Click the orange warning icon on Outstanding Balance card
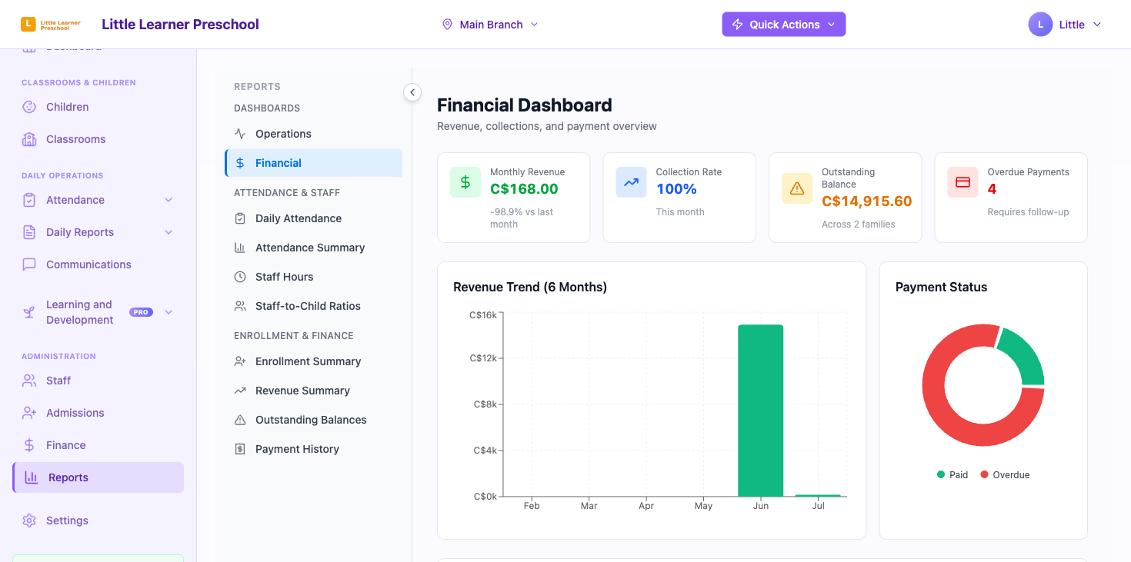 tap(797, 188)
